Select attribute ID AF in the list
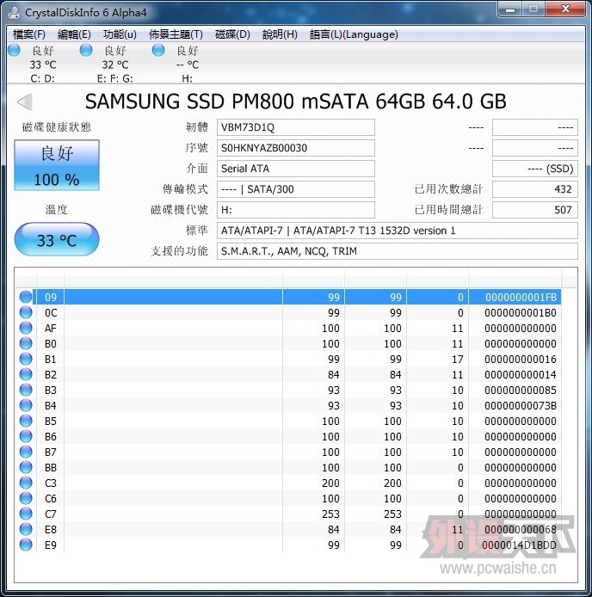This screenshot has height=597, width=592. pos(50,329)
